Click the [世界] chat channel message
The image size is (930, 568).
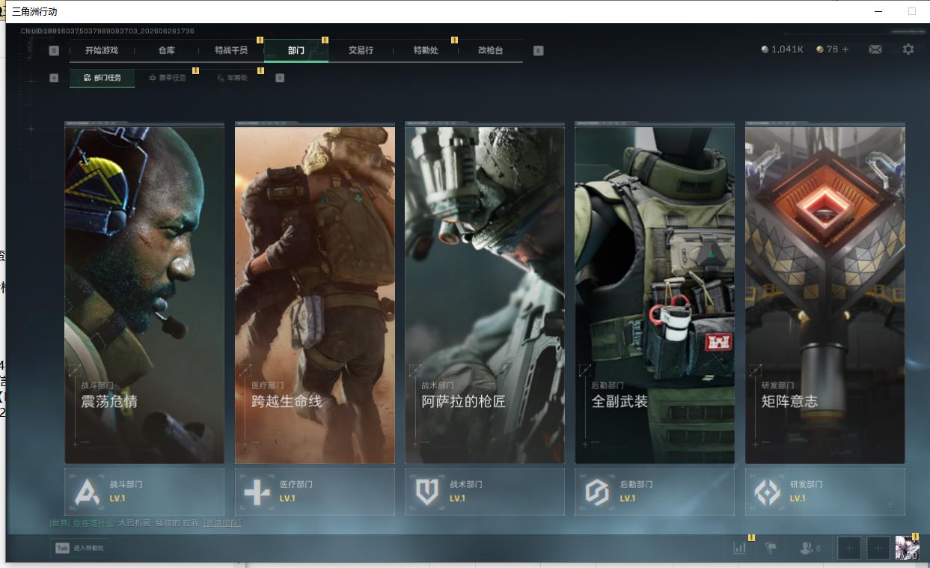click(145, 522)
